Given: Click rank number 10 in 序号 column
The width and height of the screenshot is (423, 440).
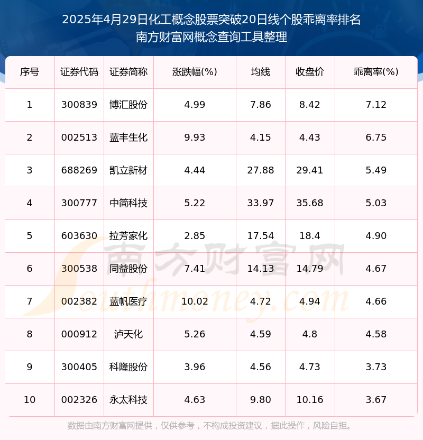Looking at the screenshot, I should (30, 400).
